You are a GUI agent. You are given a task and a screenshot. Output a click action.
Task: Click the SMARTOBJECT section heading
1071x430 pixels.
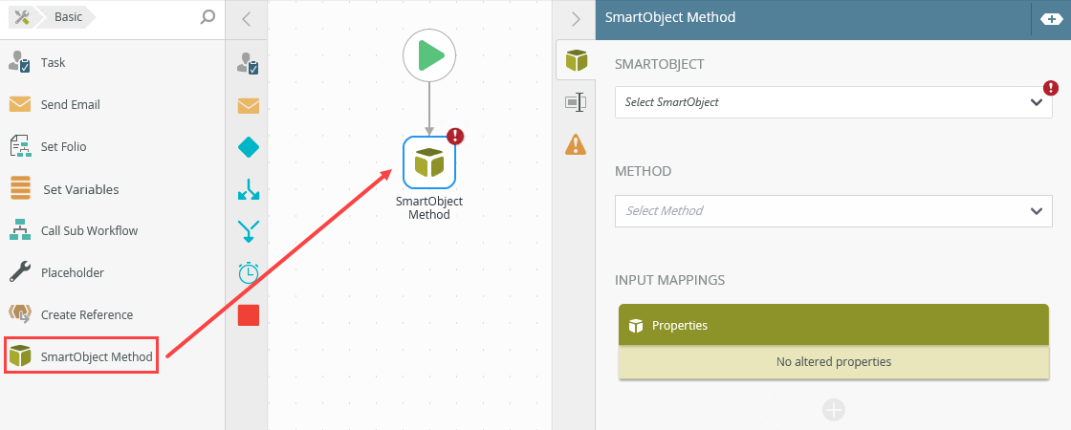tap(659, 64)
